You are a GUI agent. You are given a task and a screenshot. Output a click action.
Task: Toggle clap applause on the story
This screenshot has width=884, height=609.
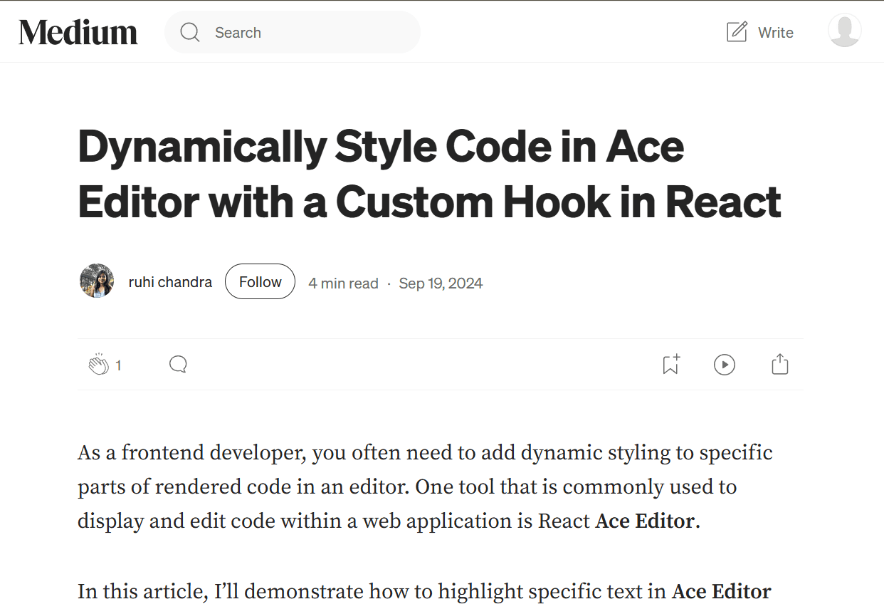pyautogui.click(x=98, y=364)
